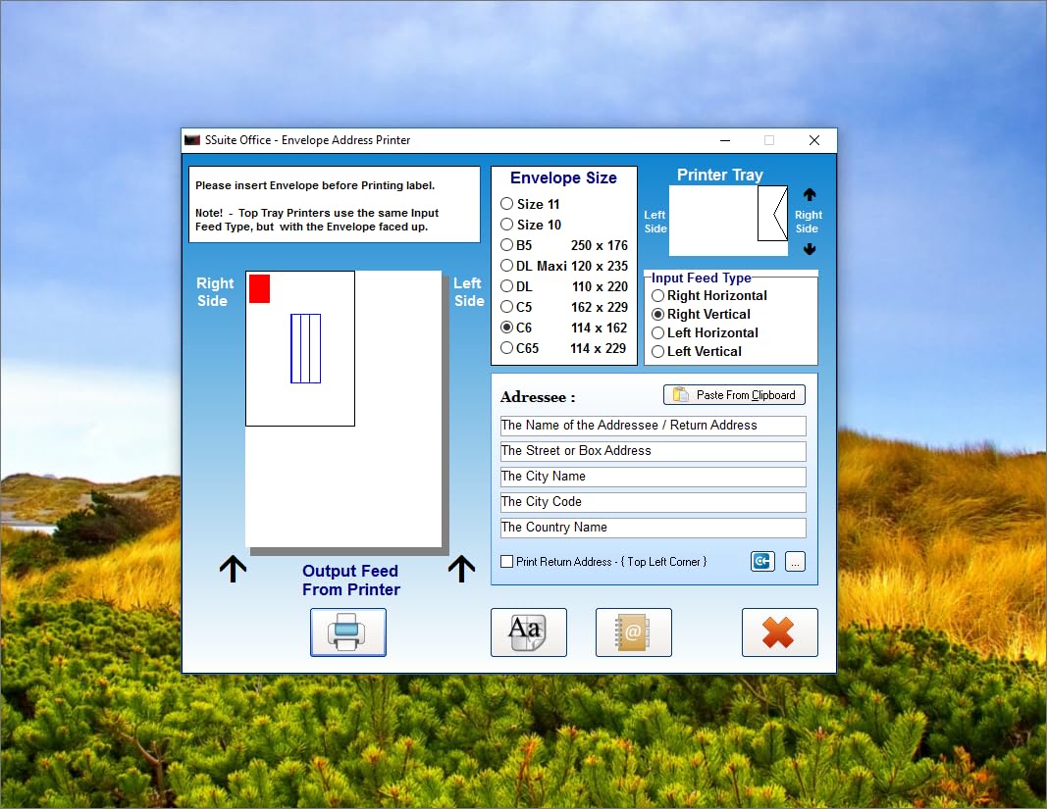The image size is (1047, 809).
Task: Click the blue arrow icon beside the ellipsis
Action: (762, 562)
